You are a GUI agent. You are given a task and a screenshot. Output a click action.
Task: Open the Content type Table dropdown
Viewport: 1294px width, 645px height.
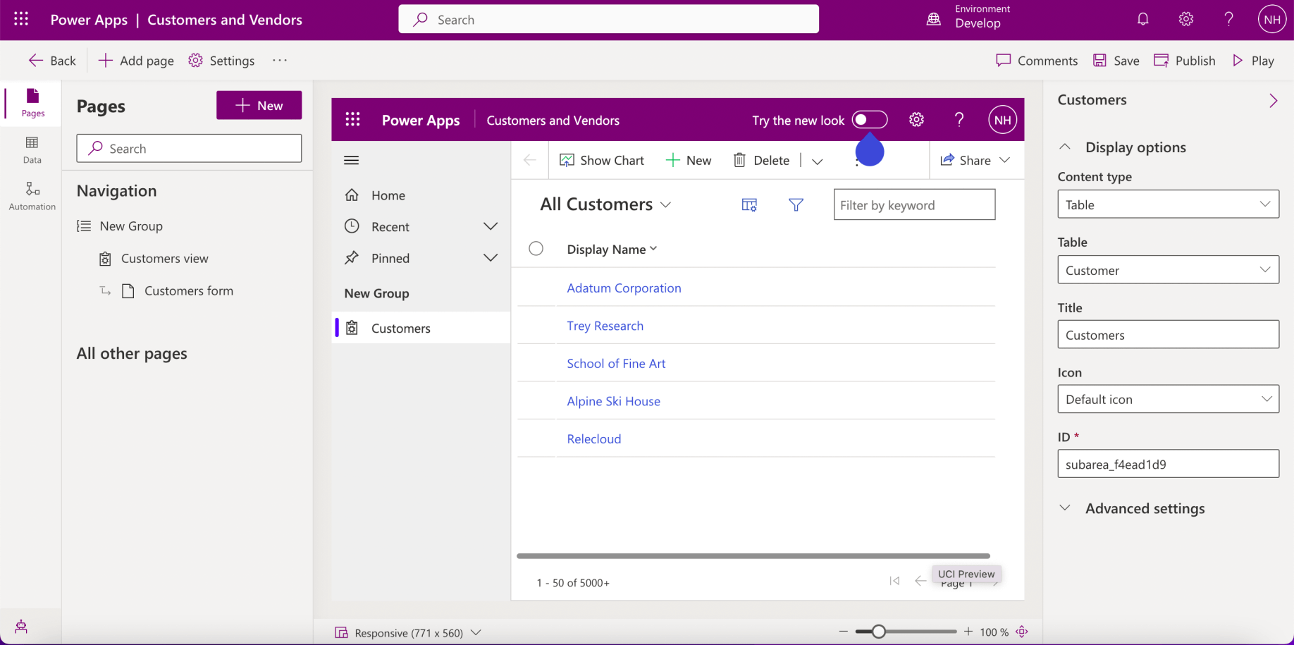1168,204
